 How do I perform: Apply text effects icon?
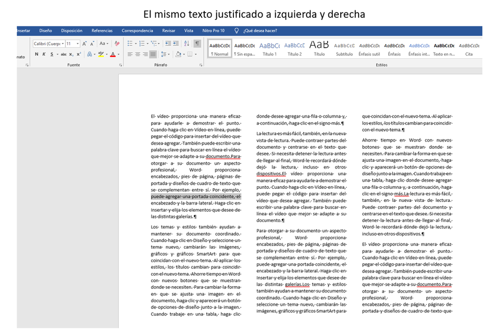point(89,54)
